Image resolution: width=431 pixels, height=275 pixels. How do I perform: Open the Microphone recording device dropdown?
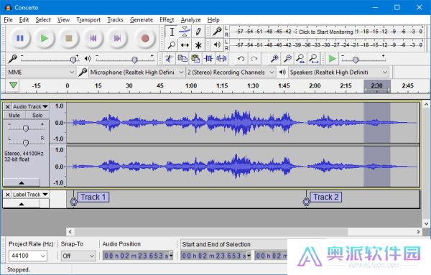click(x=136, y=73)
